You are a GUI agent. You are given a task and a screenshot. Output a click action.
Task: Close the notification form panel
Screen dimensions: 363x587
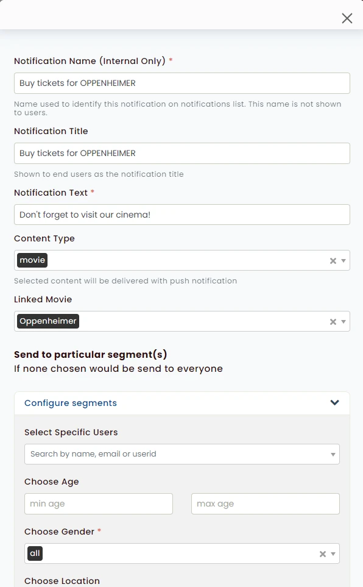click(x=347, y=18)
